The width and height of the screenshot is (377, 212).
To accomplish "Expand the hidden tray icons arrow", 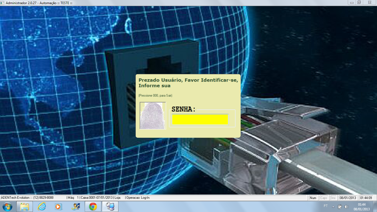I will click(x=333, y=207).
